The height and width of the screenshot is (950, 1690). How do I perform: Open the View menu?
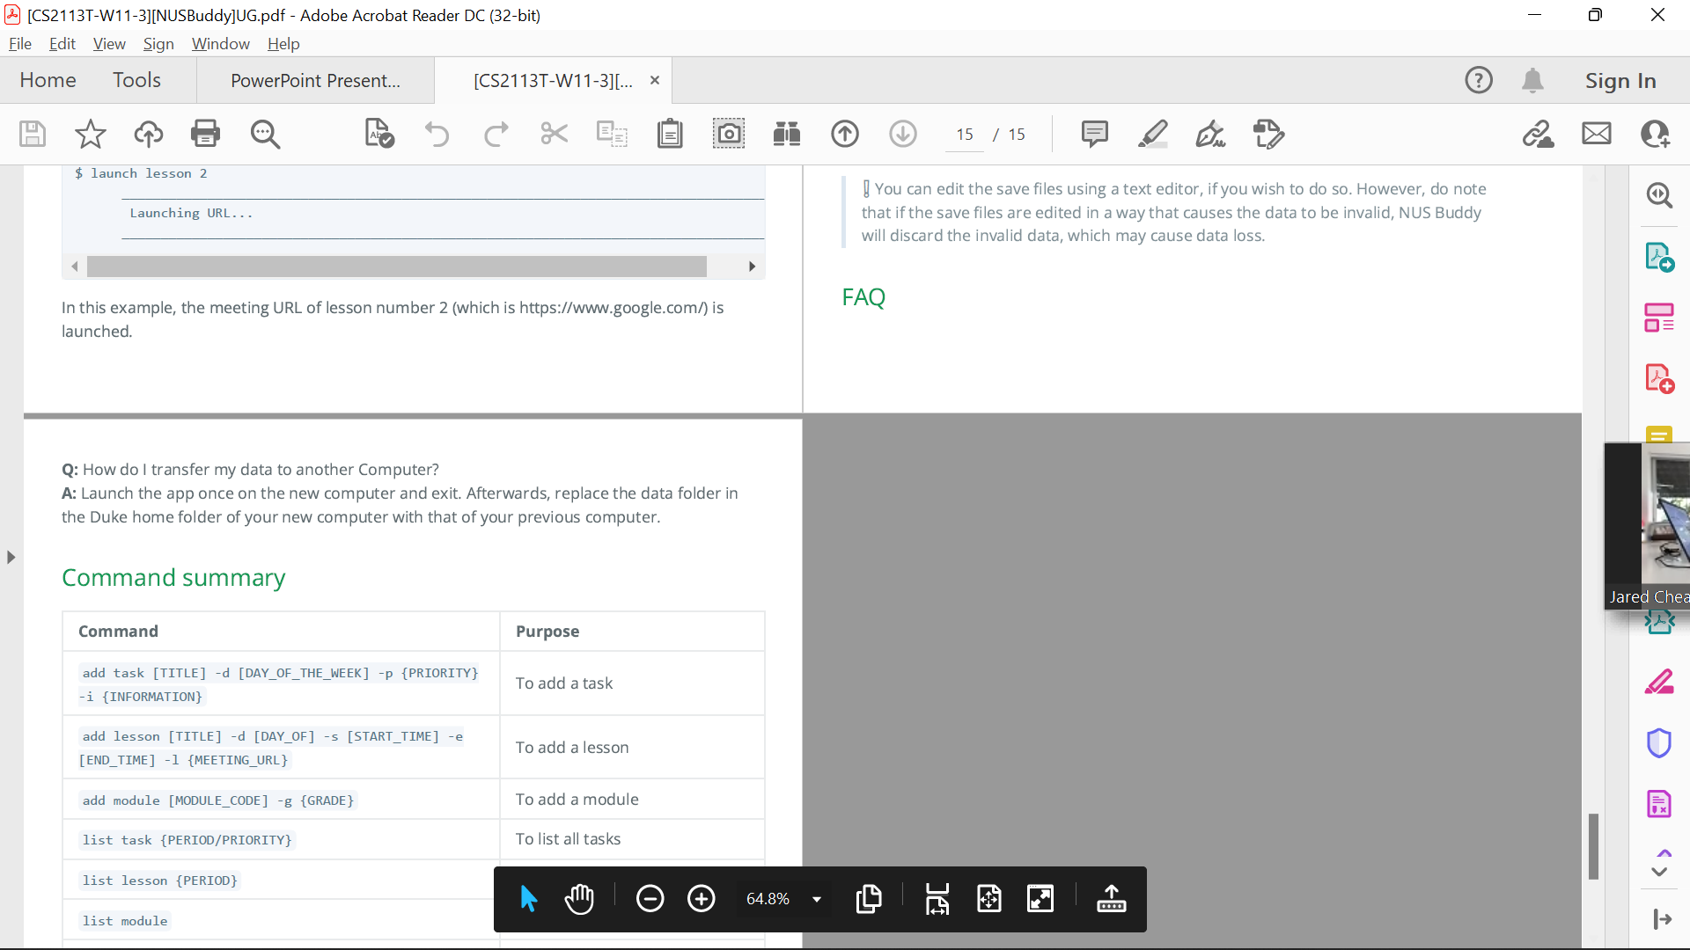109,44
